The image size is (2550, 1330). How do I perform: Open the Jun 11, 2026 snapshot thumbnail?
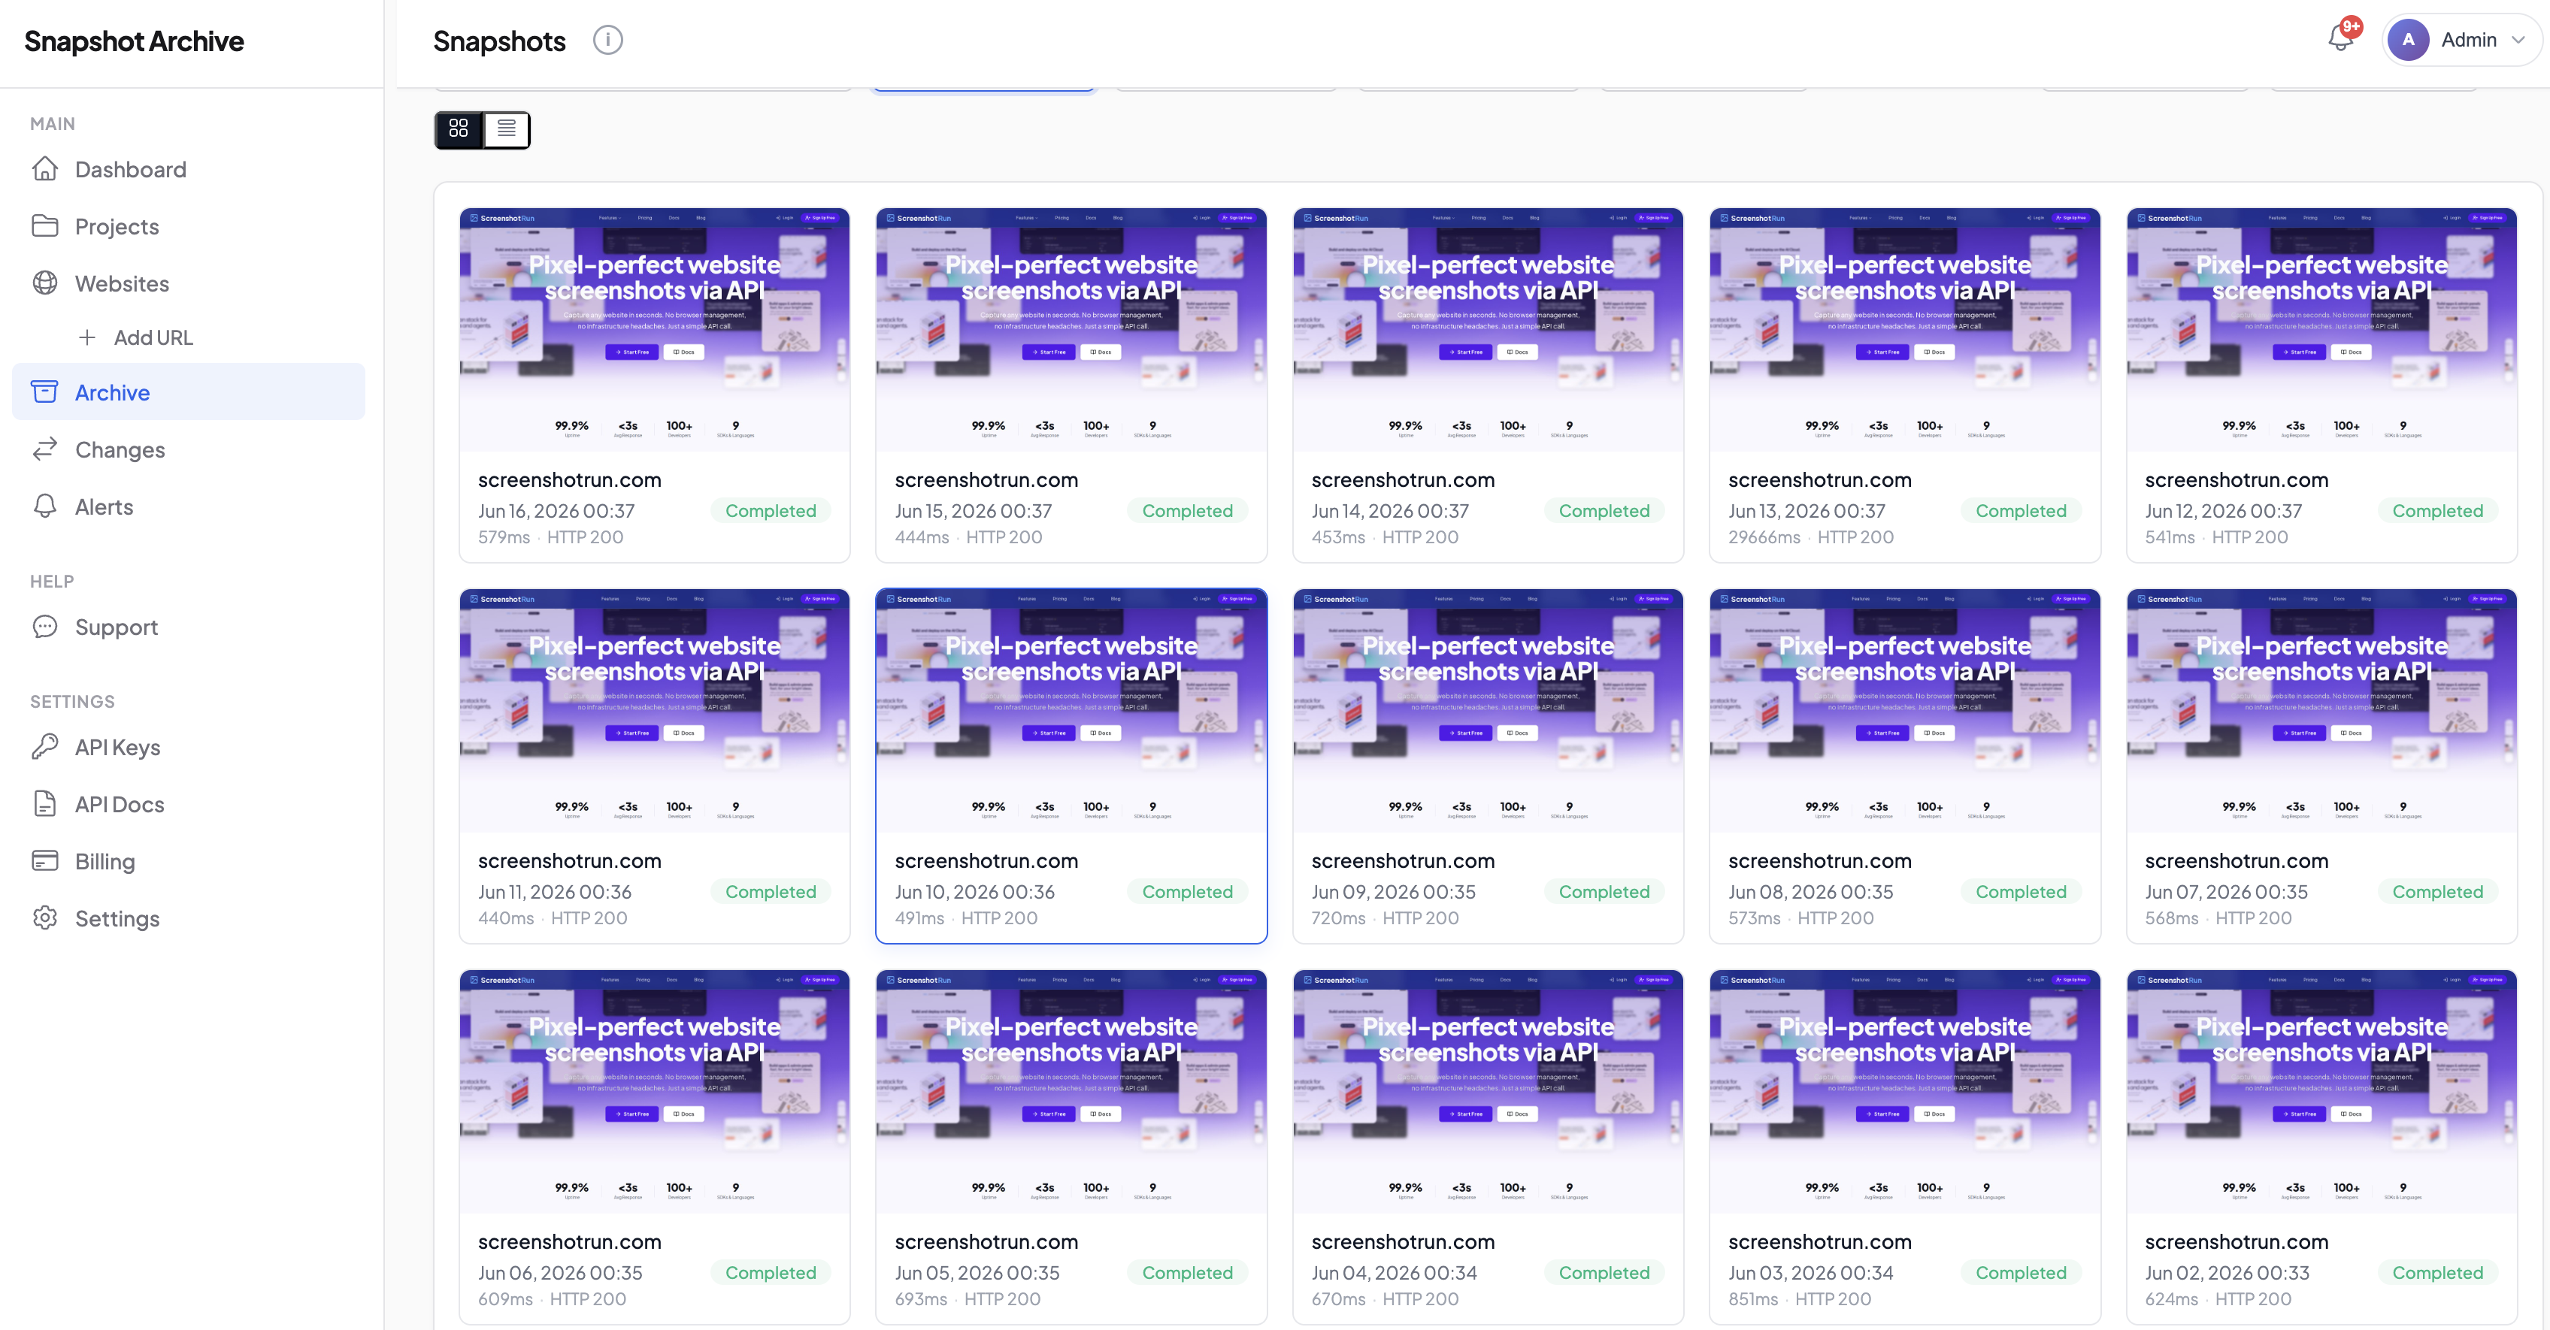[x=654, y=711]
